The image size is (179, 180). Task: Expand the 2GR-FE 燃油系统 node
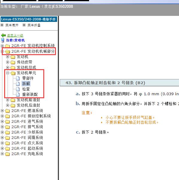(x=2, y=111)
